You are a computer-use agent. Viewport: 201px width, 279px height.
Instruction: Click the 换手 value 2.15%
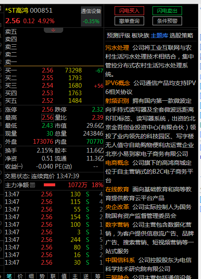45,150
